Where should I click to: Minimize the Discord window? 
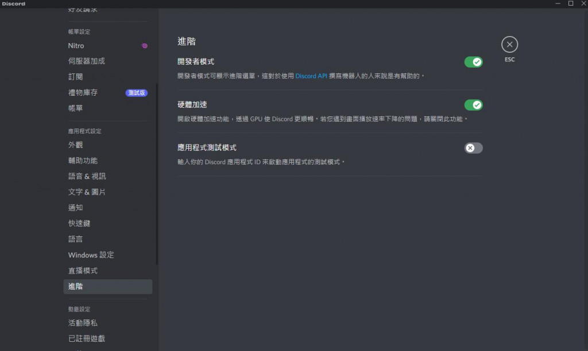point(558,3)
